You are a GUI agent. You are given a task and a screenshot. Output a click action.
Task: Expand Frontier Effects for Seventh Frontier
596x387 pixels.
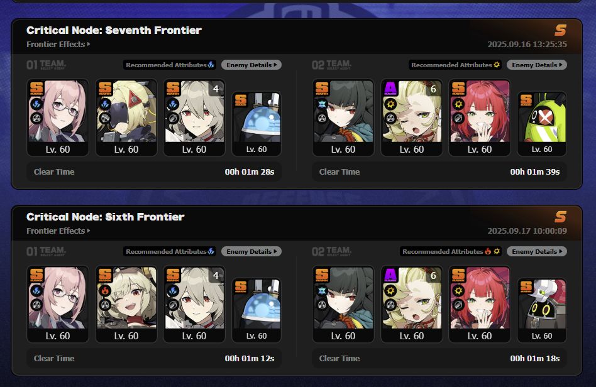[x=58, y=45]
